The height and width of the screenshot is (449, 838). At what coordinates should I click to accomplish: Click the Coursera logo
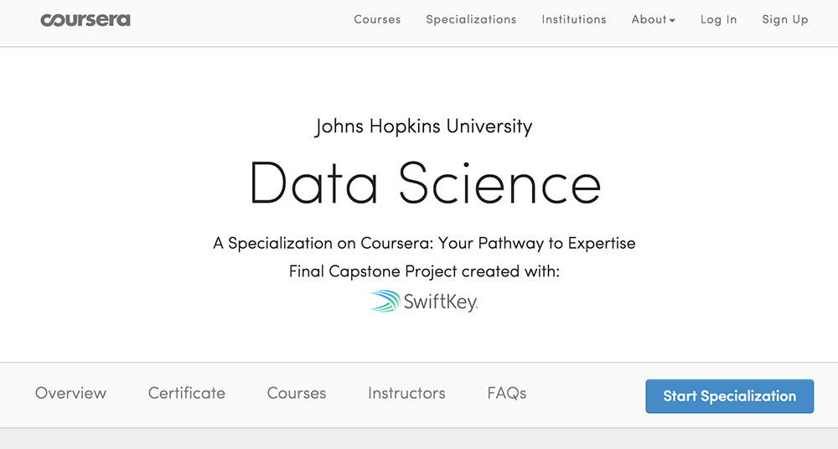(85, 19)
